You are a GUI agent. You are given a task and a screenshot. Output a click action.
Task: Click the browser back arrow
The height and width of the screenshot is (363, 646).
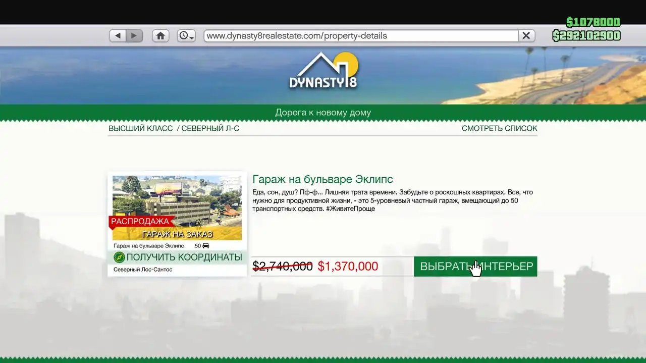coord(118,36)
